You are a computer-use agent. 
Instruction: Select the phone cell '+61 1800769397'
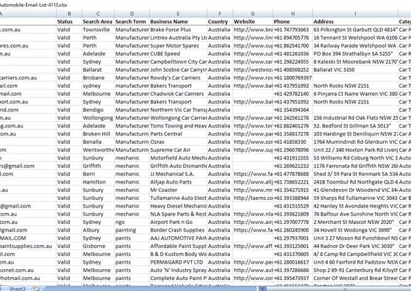coord(292,78)
